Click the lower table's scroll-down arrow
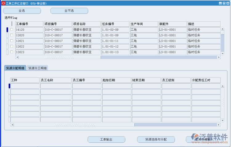Screen dimensions: 231x147 (222, 121)
